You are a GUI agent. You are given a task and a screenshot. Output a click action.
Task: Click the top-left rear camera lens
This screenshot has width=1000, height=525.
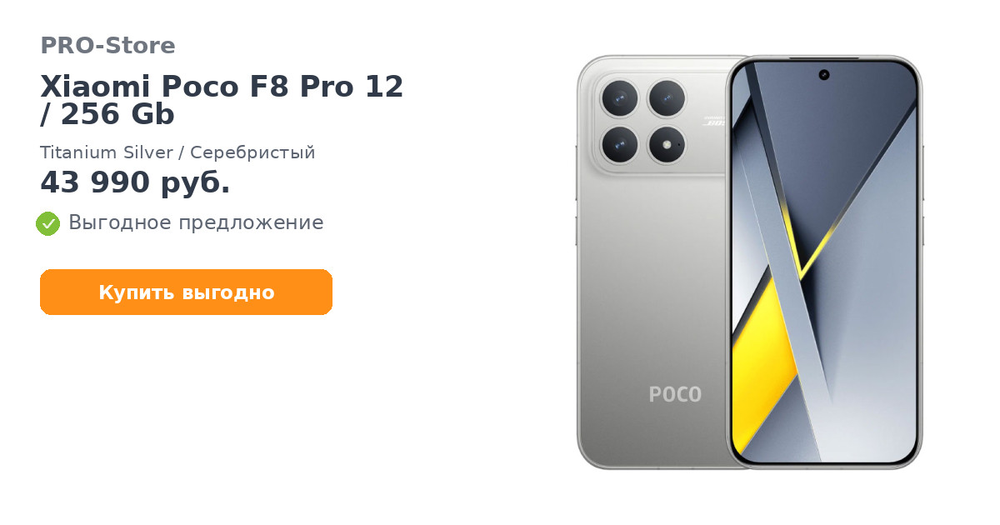tap(619, 99)
